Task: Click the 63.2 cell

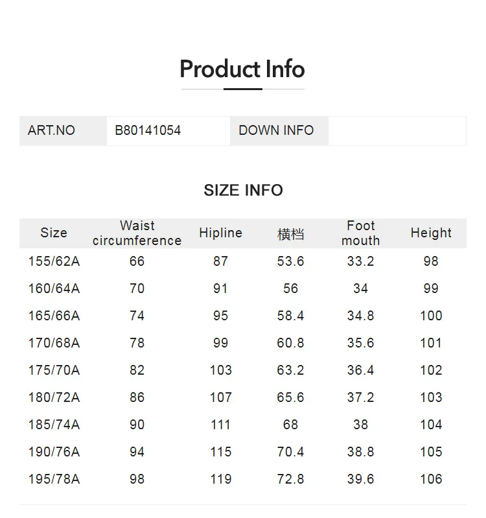Action: pyautogui.click(x=290, y=370)
